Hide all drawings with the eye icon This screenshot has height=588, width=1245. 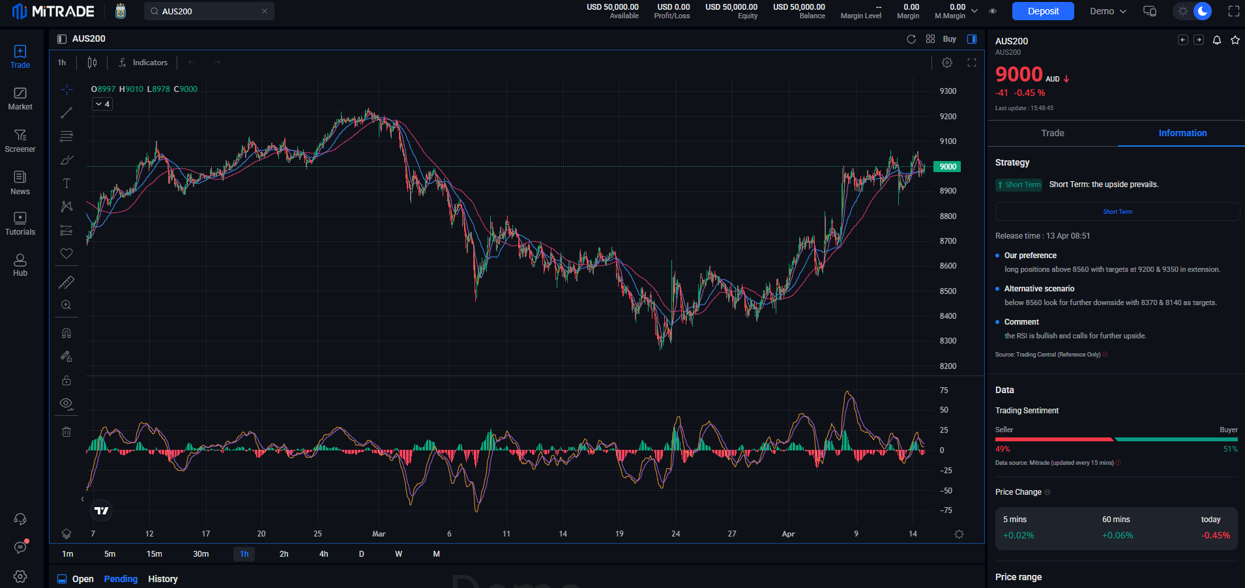(66, 404)
